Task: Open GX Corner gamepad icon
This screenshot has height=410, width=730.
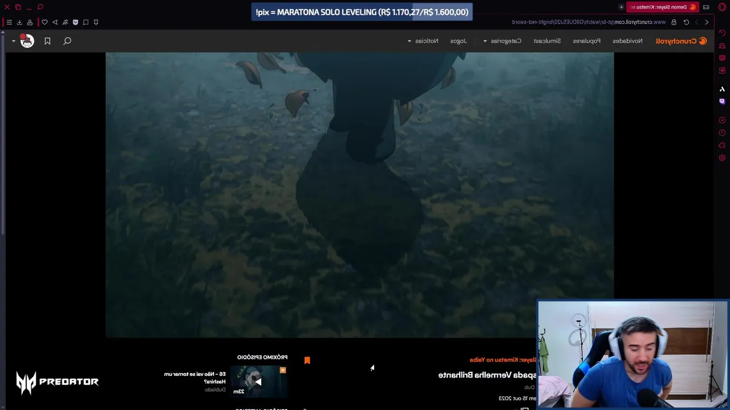Action: click(x=706, y=7)
